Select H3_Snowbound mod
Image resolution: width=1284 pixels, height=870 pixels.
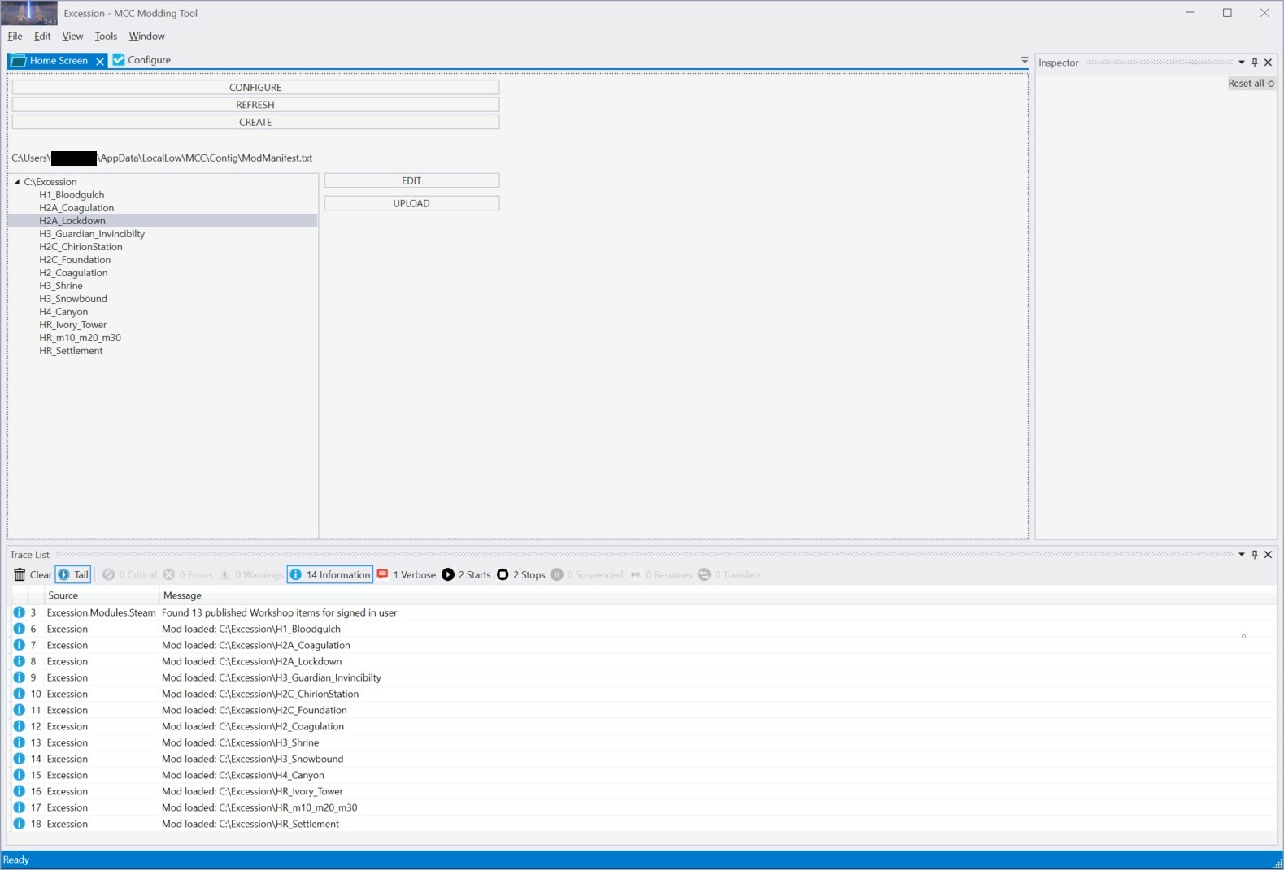point(73,299)
